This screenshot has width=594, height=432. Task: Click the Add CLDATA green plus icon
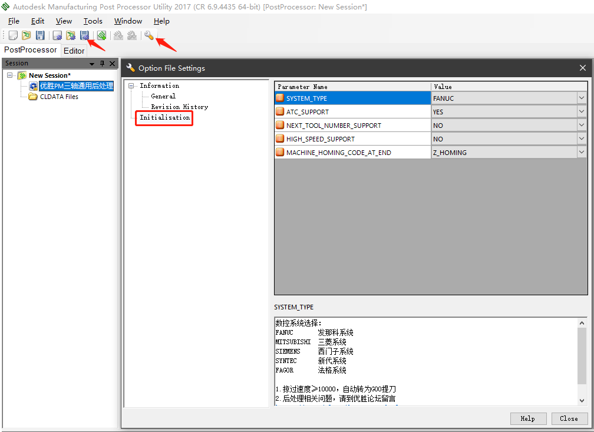point(101,35)
